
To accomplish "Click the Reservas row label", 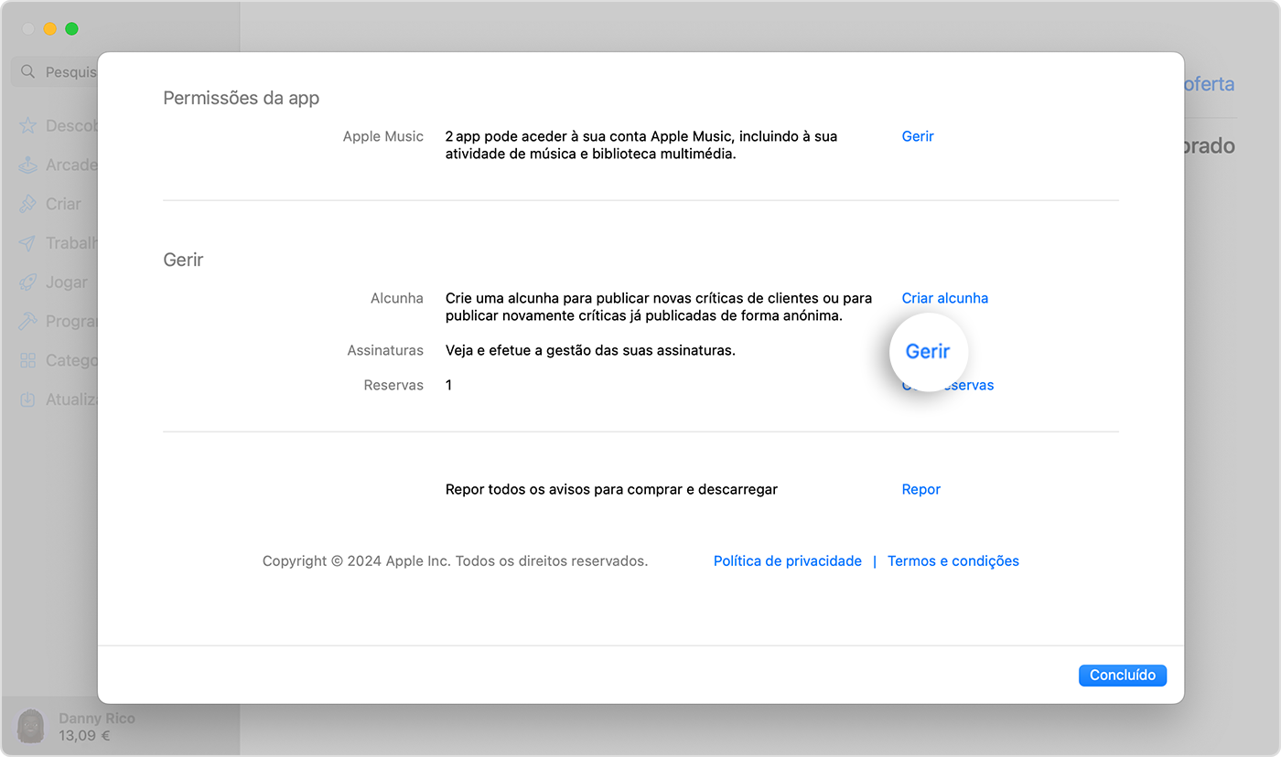I will coord(393,385).
